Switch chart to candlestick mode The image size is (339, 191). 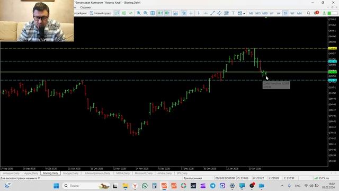click(124, 13)
